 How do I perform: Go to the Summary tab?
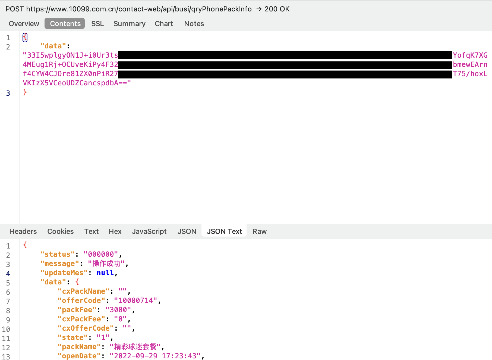click(129, 24)
